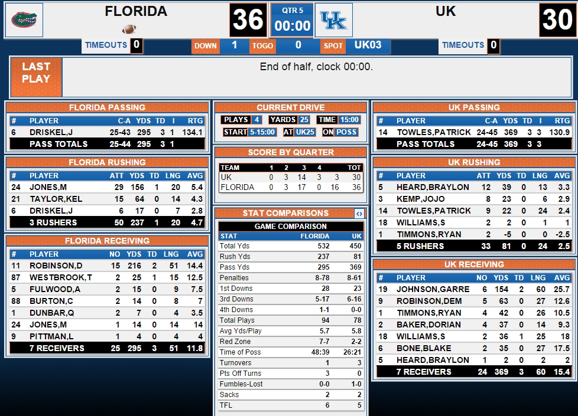This screenshot has height=416, width=578.
Task: Select the SPOT UK03 indicator
Action: pos(355,45)
